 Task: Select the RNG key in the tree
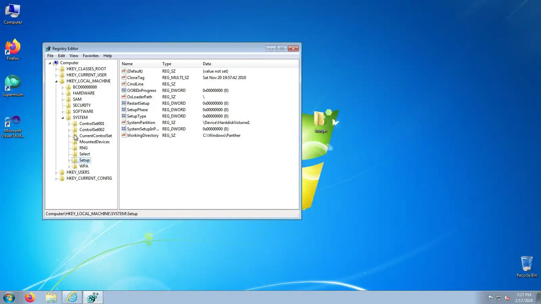pyautogui.click(x=84, y=148)
